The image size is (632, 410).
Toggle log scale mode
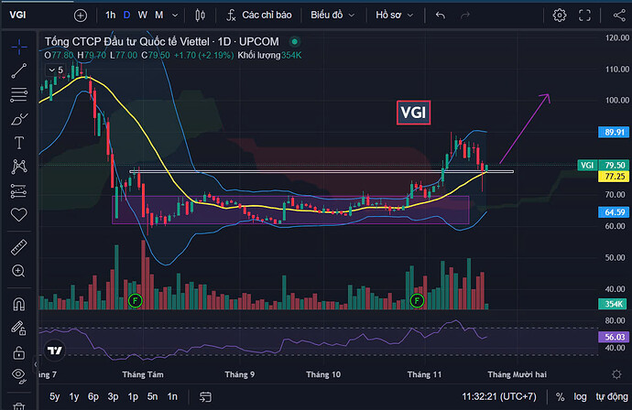coord(580,396)
